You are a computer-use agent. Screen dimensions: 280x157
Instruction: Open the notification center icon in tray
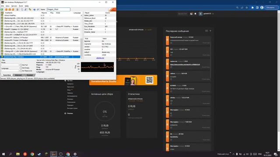tap(276, 154)
